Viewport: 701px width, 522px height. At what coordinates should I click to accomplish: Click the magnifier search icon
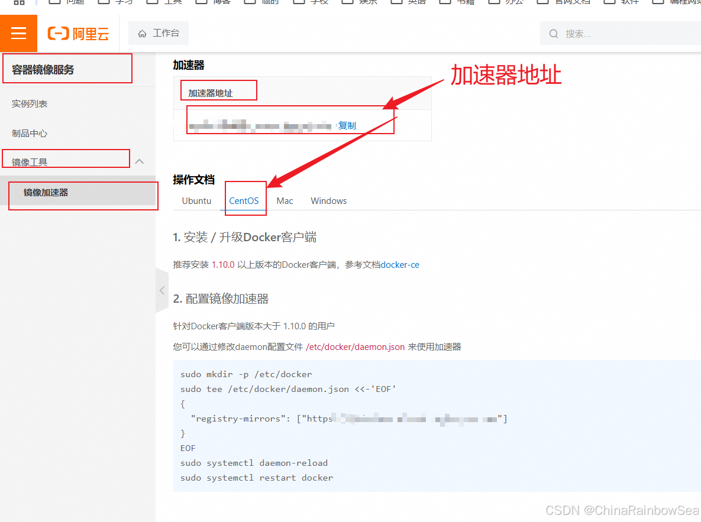(x=554, y=34)
